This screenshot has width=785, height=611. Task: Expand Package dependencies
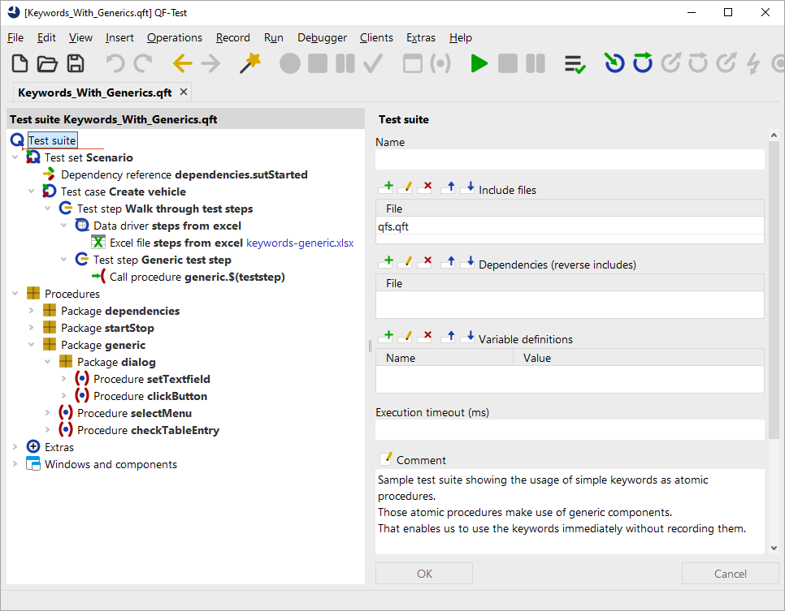point(31,311)
